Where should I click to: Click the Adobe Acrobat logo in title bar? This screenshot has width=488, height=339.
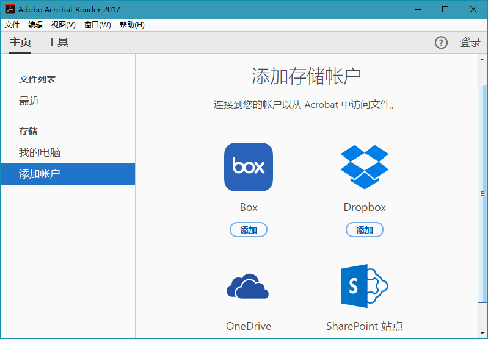click(x=10, y=9)
